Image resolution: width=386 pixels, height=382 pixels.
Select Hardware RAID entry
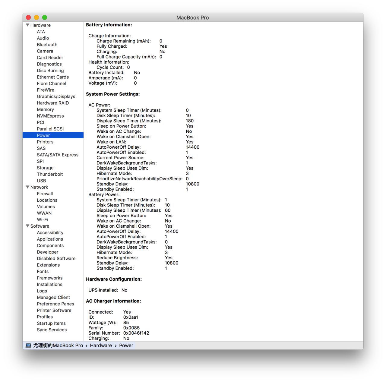point(53,103)
